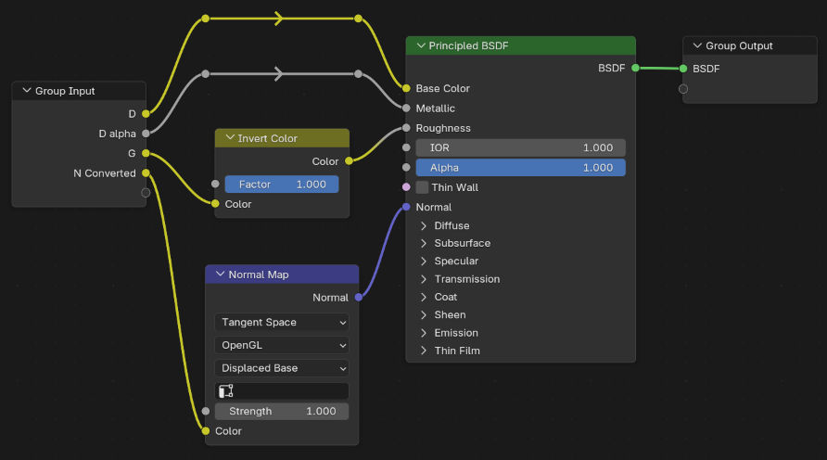This screenshot has height=460, width=827.
Task: Click the Invert Color input Color socket
Action: 215,204
